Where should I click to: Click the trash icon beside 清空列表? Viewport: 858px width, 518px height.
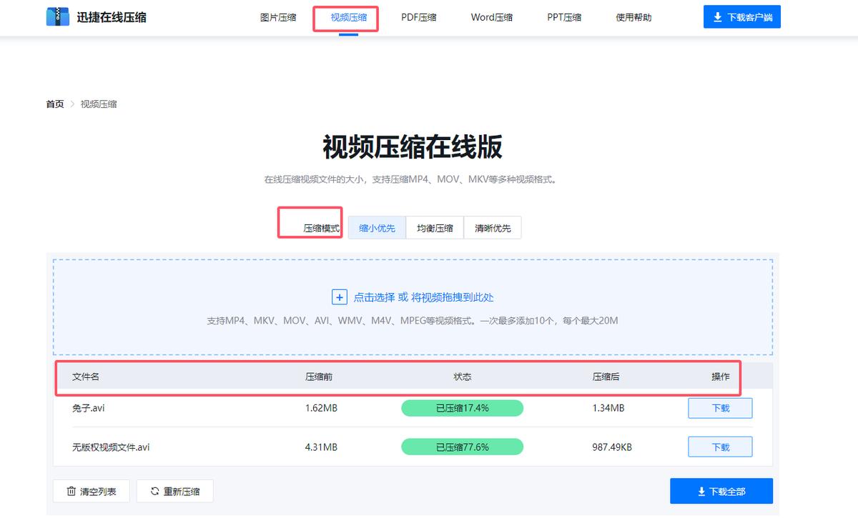(x=71, y=491)
